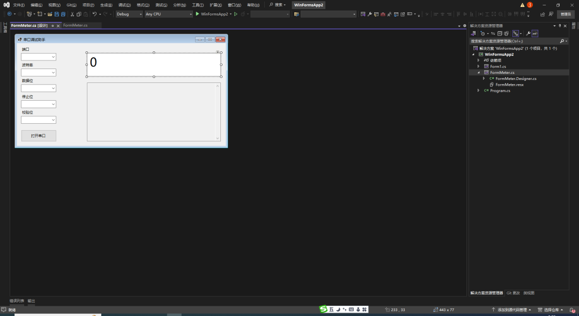Open the Any CPU platform dropdown
579x316 pixels.
[168, 14]
